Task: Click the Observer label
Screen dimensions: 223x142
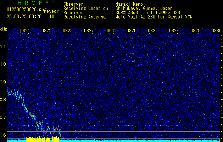Action: tap(73, 4)
